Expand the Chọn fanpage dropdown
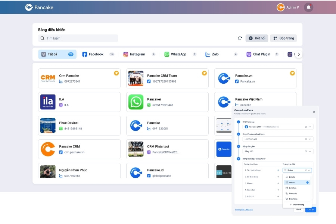This screenshot has height=224, width=336. pos(310,127)
